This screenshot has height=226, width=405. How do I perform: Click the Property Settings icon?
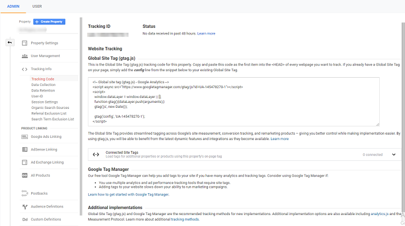pyautogui.click(x=25, y=43)
